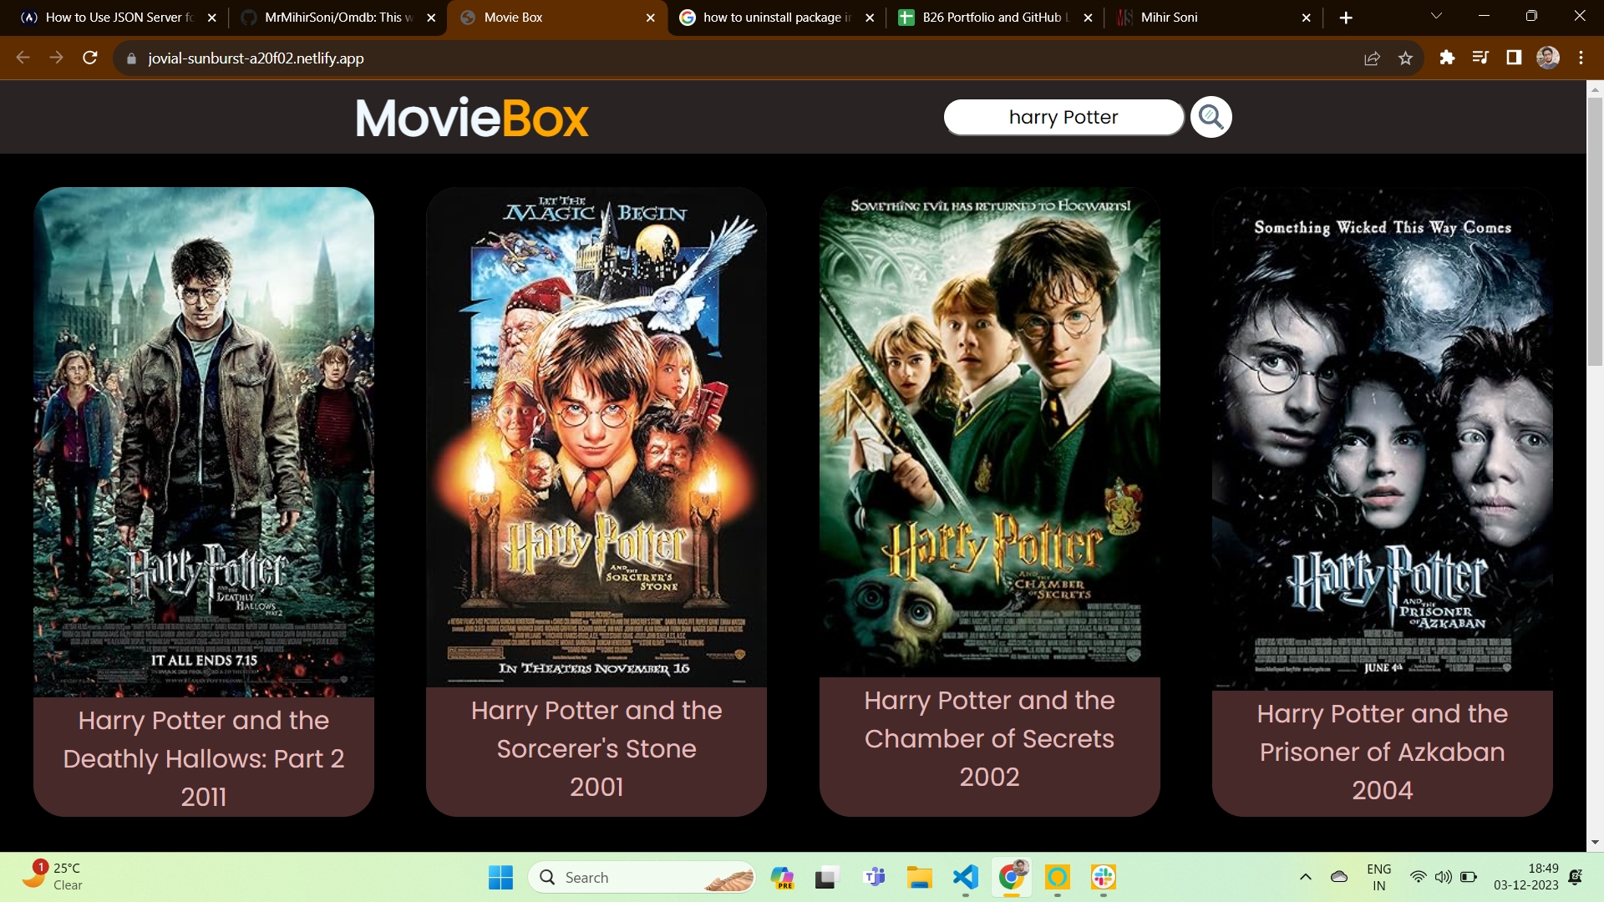
Task: Close the Movie Box tab
Action: click(651, 18)
